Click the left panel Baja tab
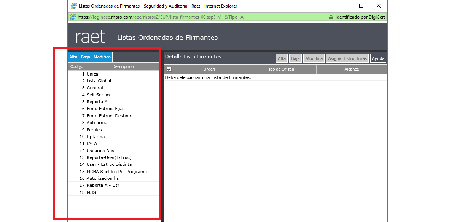Image resolution: width=457 pixels, height=222 pixels. point(85,57)
